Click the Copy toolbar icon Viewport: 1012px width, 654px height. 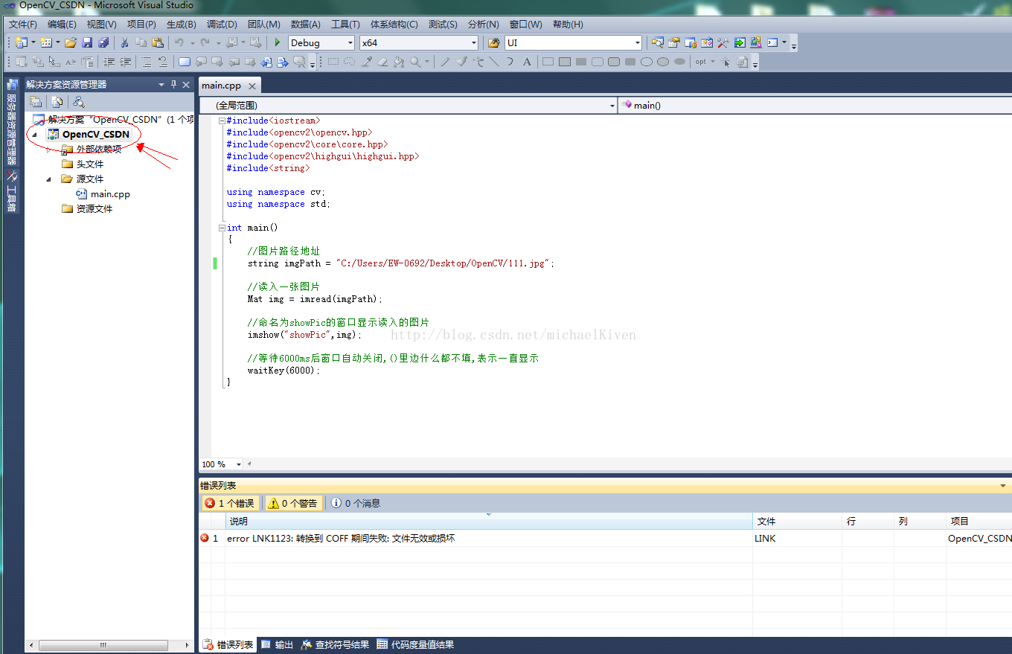[141, 42]
